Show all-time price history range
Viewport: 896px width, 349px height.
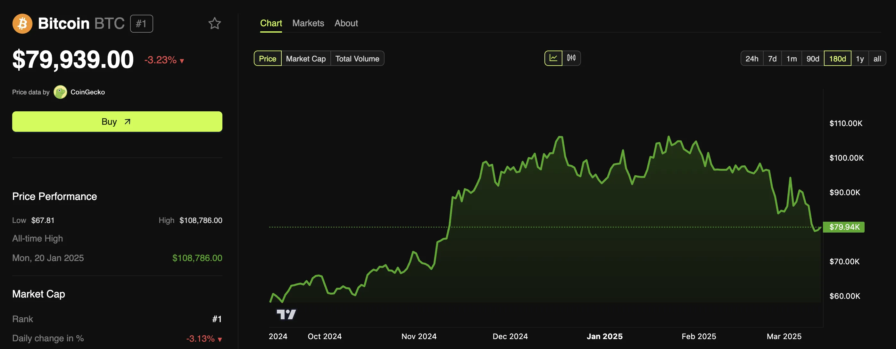pyautogui.click(x=877, y=59)
